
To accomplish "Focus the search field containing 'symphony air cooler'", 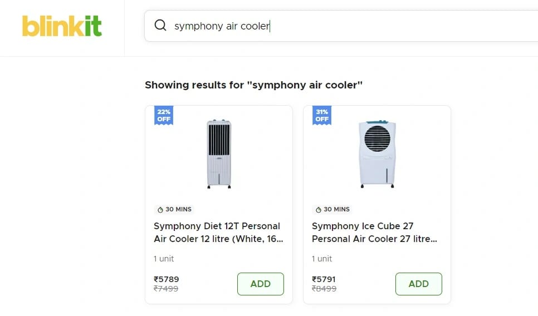I will tap(334, 26).
